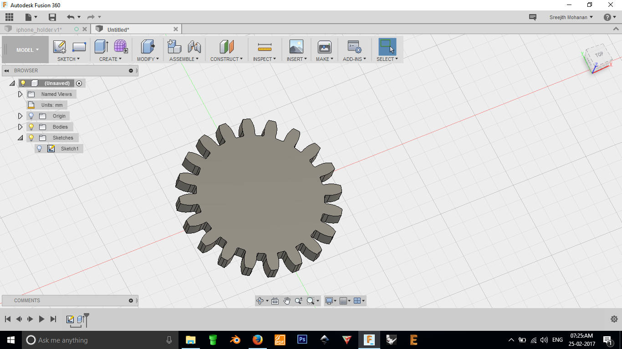This screenshot has height=349, width=622.
Task: Expand the Bodies folder
Action: [20, 127]
